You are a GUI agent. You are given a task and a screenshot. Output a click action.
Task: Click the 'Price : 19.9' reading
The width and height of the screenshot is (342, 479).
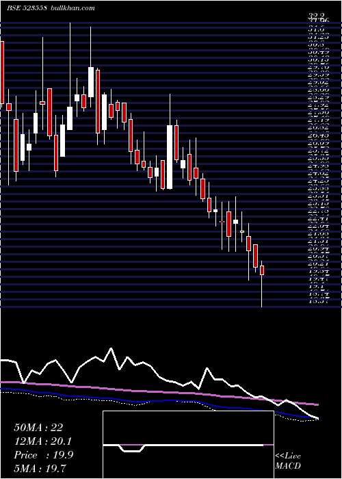(43, 455)
